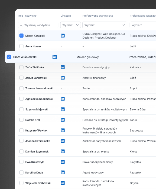Open Jakub Jankowski's LinkedIn icon
Viewport: 156px width, 189px height.
[x=63, y=78]
